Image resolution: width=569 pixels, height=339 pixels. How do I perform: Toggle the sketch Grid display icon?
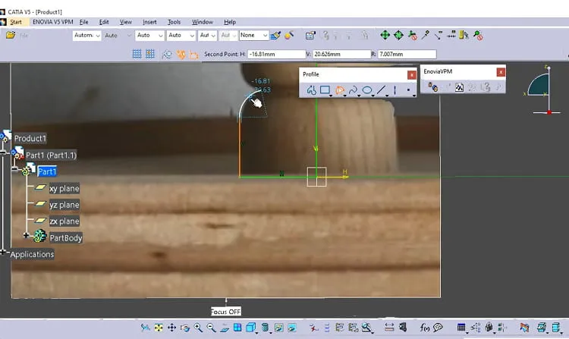pyautogui.click(x=137, y=54)
